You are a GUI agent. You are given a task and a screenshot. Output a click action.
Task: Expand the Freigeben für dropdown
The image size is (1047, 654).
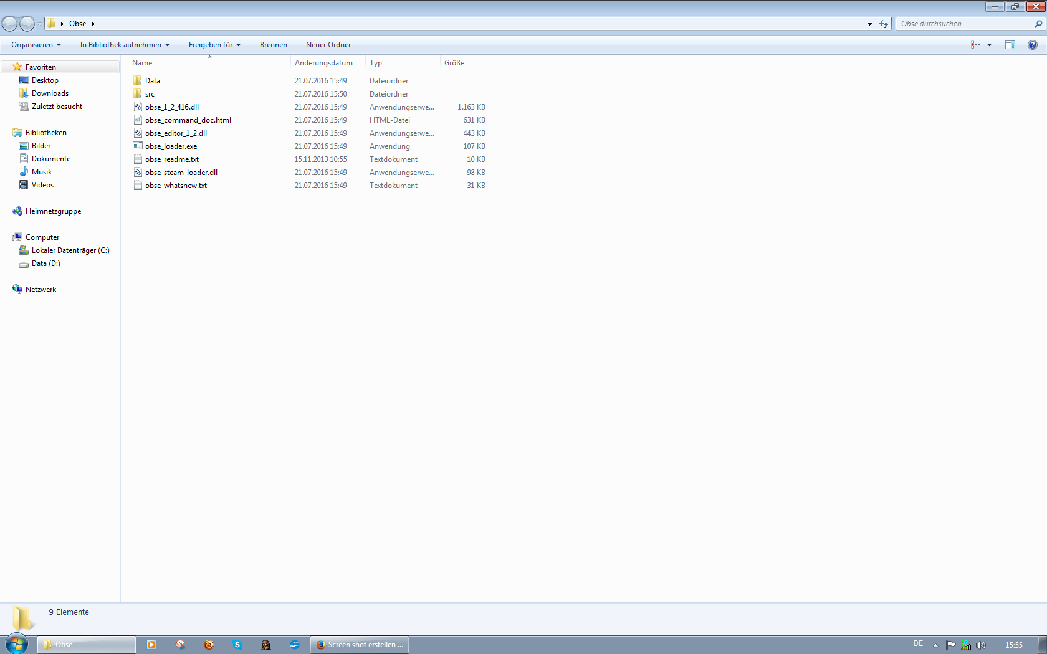pos(214,45)
